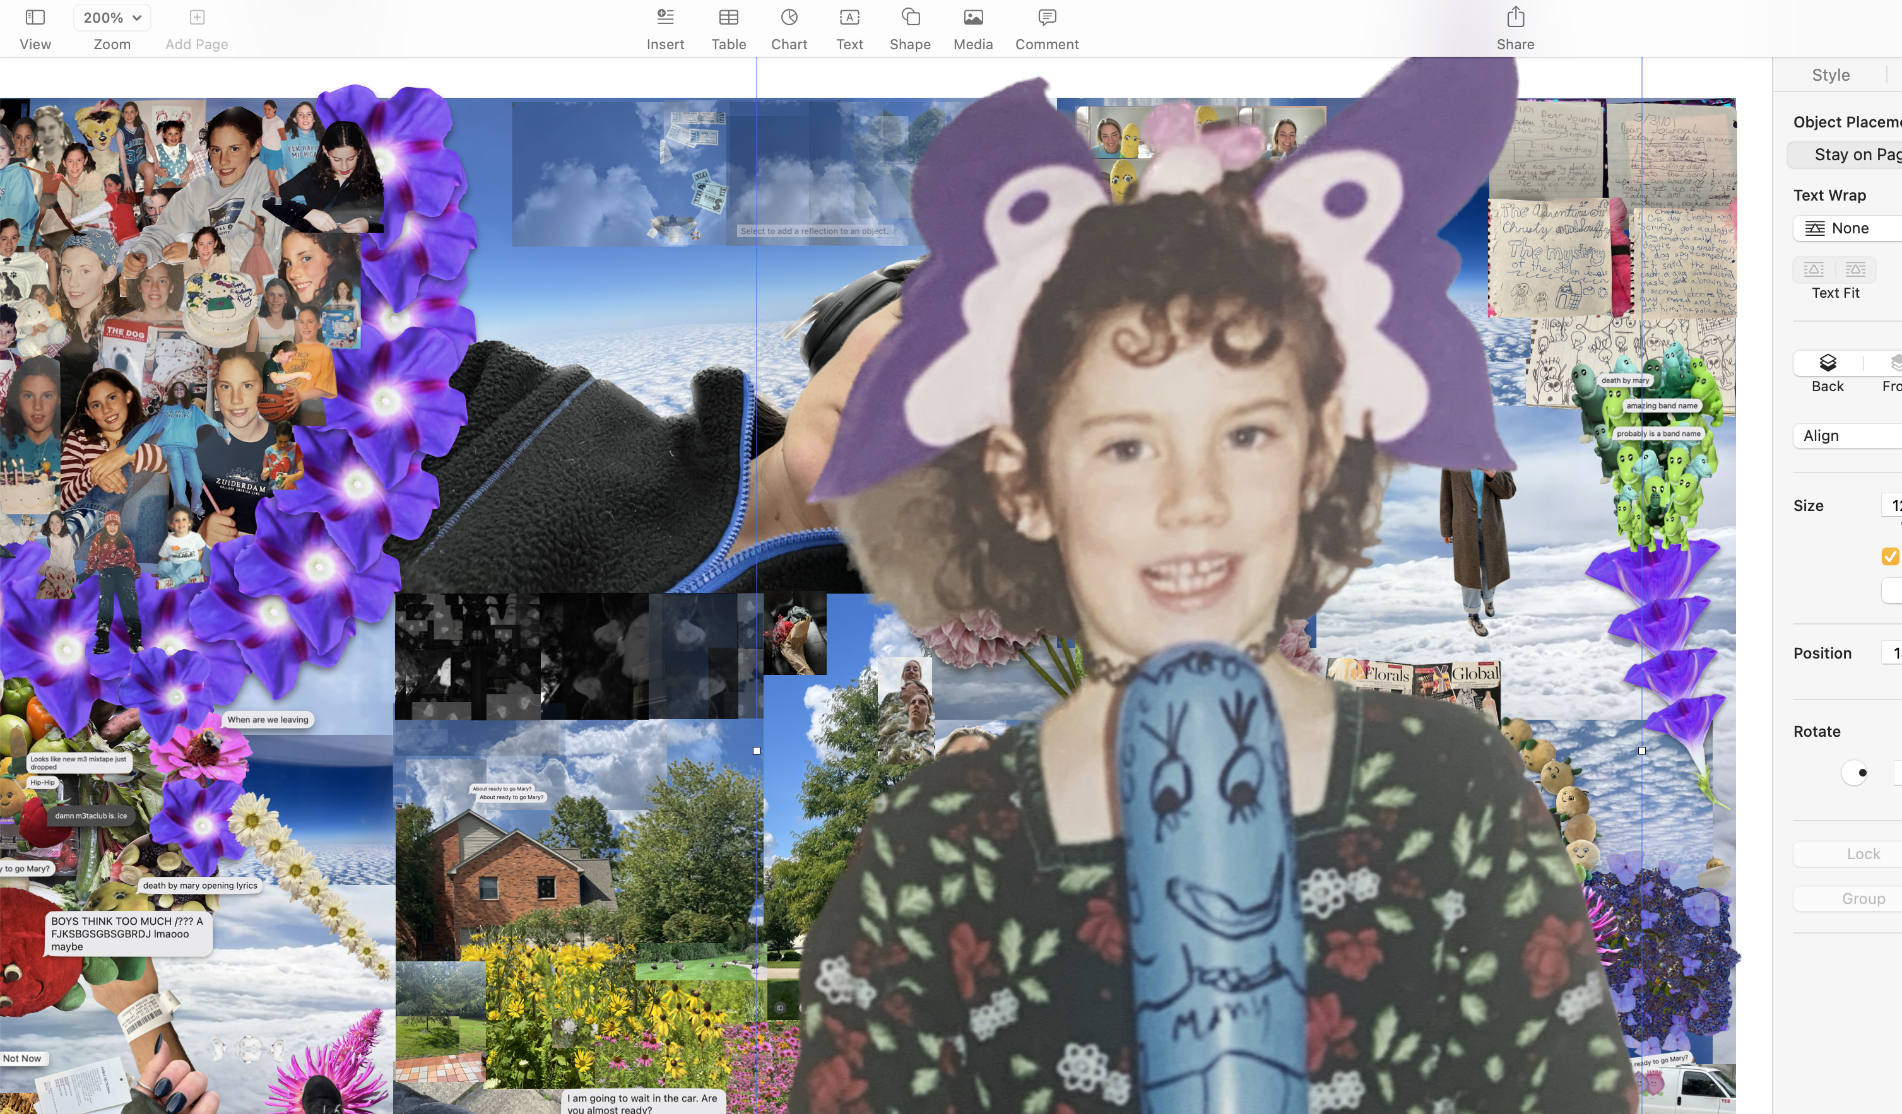The height and width of the screenshot is (1114, 1902).
Task: Open the 200% Zoom dropdown
Action: point(112,18)
